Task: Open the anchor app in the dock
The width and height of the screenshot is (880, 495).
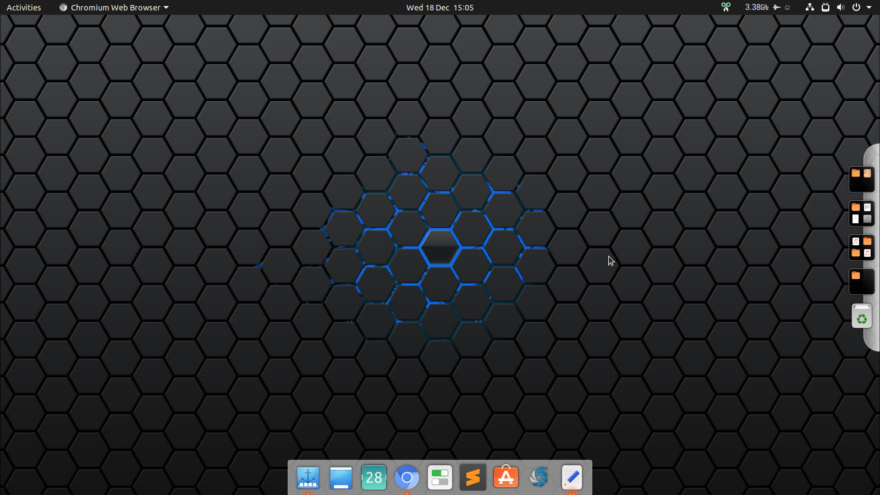Action: click(308, 477)
